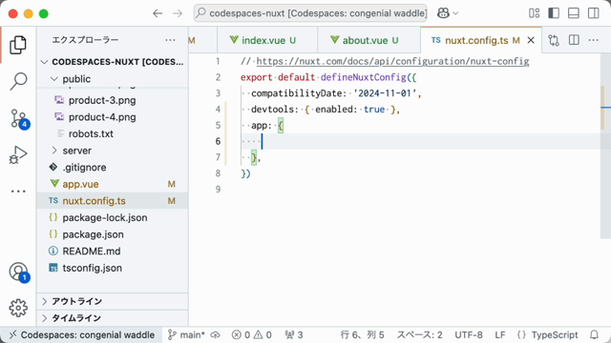Click the Codespaces: congenial waddle remote button
The height and width of the screenshot is (343, 611).
click(x=82, y=334)
